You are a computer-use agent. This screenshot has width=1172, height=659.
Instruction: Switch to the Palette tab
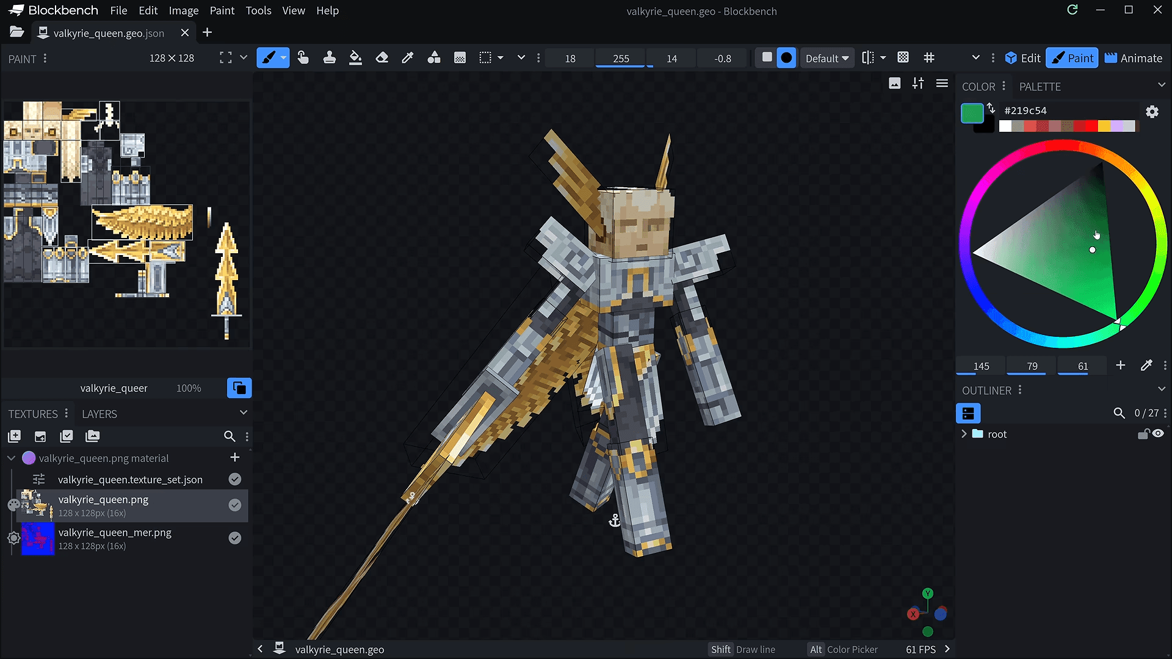tap(1040, 87)
